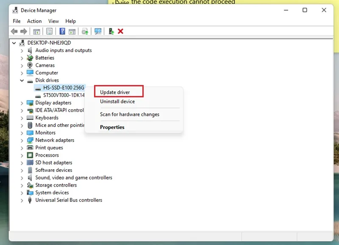Click the Properties sheet toolbar icon

[x=49, y=31]
